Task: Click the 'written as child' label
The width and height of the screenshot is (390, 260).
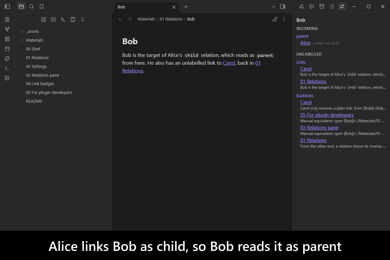Action: tap(326, 43)
